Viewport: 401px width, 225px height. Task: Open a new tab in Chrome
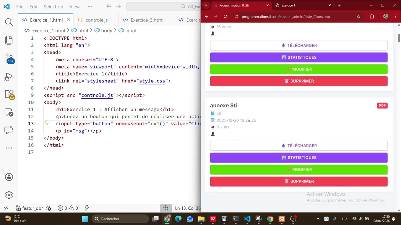point(339,5)
